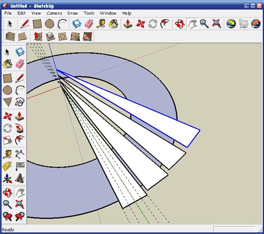Image resolution: width=264 pixels, height=234 pixels.
Task: Open the View menu
Action: (x=36, y=13)
